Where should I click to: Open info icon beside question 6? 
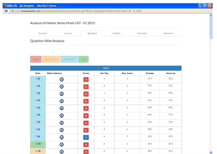(x=39, y=115)
